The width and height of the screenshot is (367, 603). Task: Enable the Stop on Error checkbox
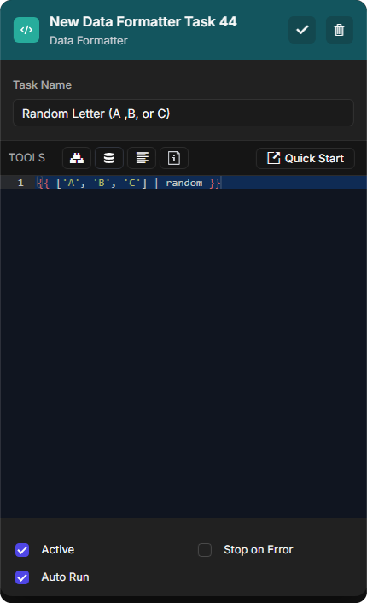point(205,550)
